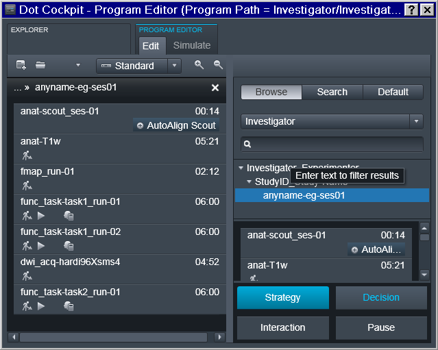Click play triangle icon under func_task-task1_run-02
The image size is (438, 350).
coord(41,246)
